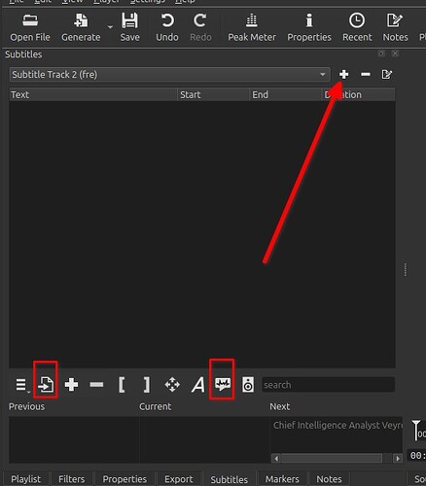Add subtitle item plus icon in bottom toolbar
Image resolution: width=426 pixels, height=486 pixels.
(71, 385)
